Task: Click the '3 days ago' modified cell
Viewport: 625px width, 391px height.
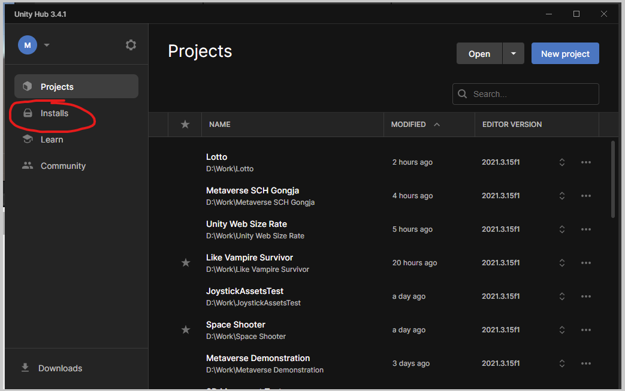Action: 411,363
